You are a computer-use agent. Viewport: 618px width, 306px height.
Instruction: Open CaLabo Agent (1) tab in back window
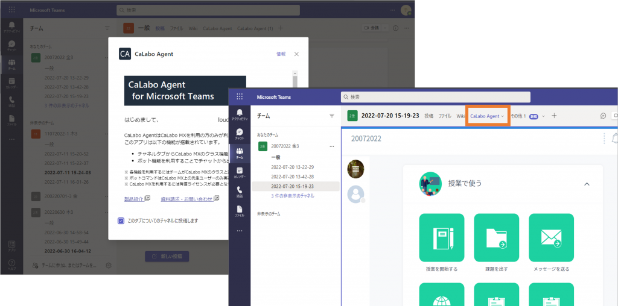pos(255,28)
